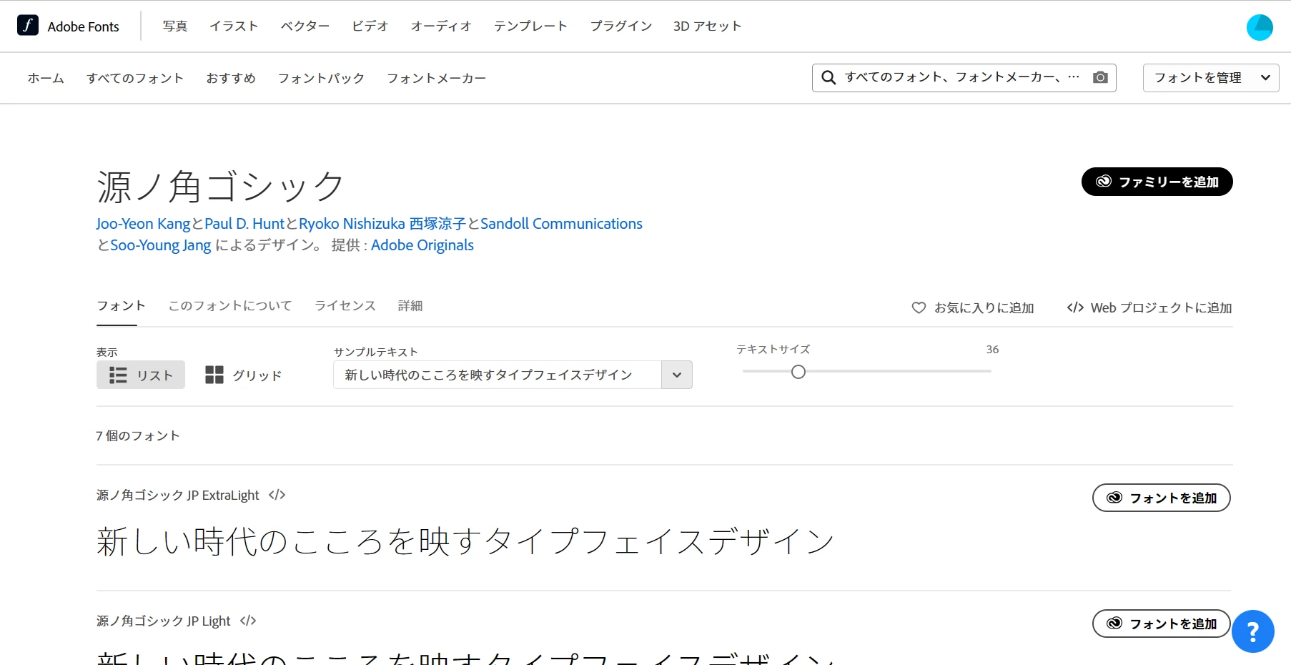Screen dimensions: 1291x665
Task: Click the Adobe Fonts logo icon
Action: [28, 26]
